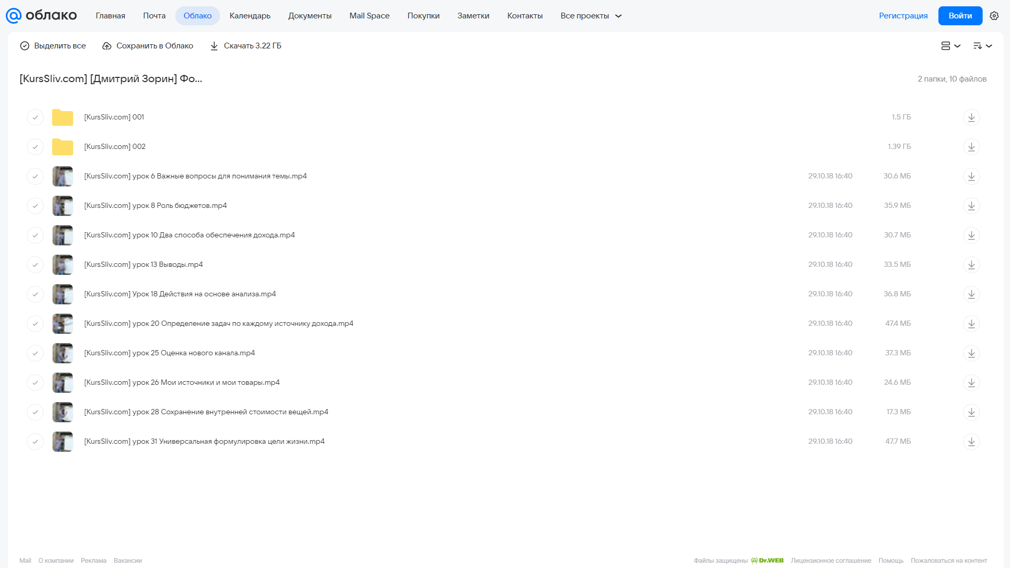
Task: Open the Календарь menu item
Action: tap(250, 16)
